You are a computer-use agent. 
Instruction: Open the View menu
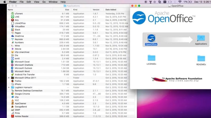click(x=36, y=2)
